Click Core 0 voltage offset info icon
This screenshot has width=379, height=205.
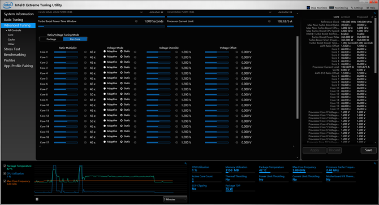click(x=237, y=52)
